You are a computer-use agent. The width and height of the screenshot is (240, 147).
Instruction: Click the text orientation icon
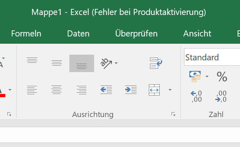[106, 63]
